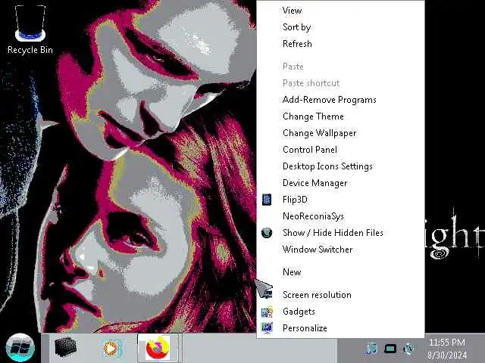Open the View submenu

340,11
